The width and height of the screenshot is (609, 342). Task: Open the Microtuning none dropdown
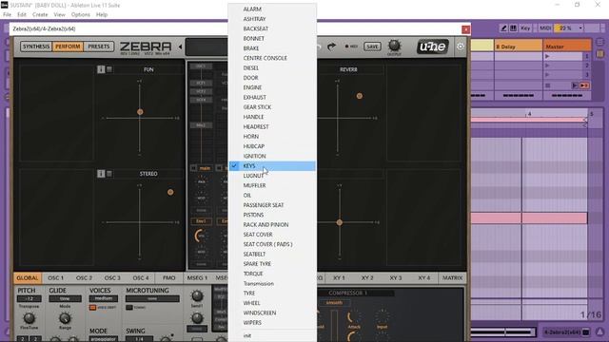152,298
